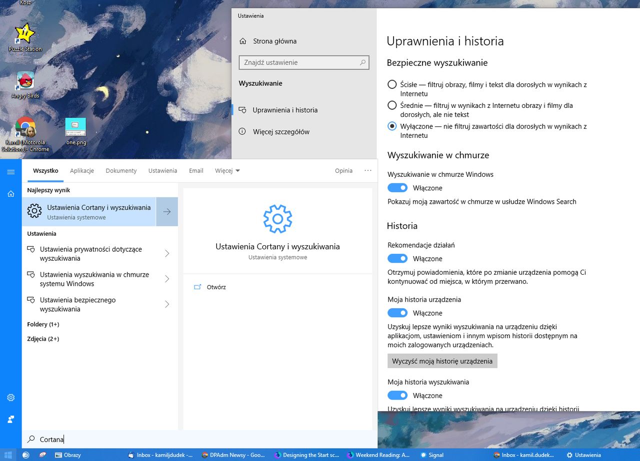Click the Cortana circle icon on the taskbar

[x=26, y=455]
